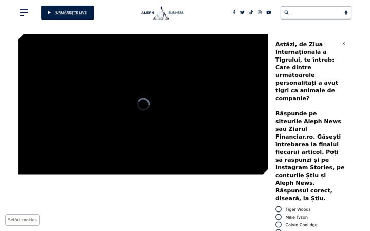Click the search magnifier icon
Image resolution: width=370 pixels, height=231 pixels.
coord(286,13)
